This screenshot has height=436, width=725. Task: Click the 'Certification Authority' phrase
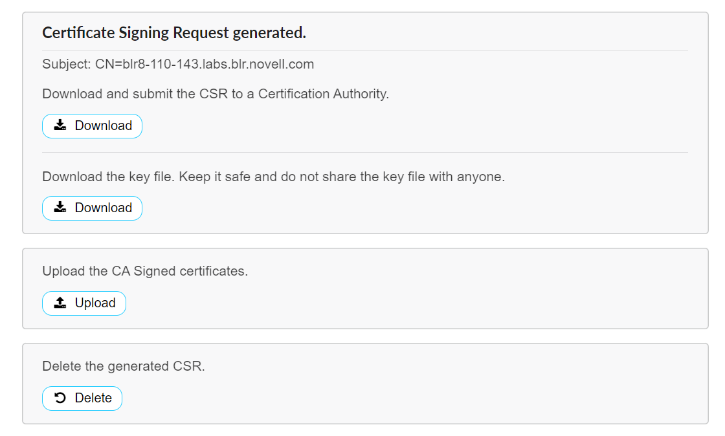(x=323, y=94)
